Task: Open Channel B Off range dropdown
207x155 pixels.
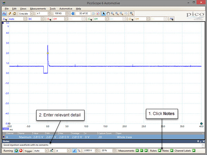Action: (x=66, y=19)
